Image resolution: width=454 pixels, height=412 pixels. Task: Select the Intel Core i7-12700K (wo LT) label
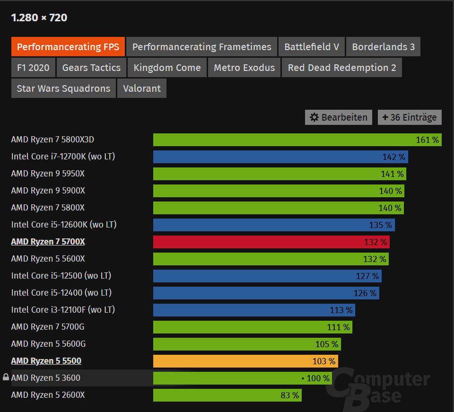tap(63, 157)
